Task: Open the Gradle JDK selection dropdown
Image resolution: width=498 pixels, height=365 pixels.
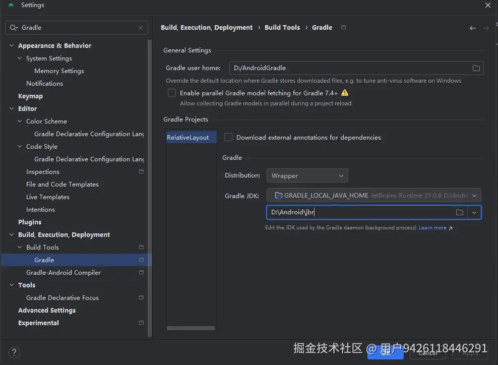Action: click(x=374, y=196)
